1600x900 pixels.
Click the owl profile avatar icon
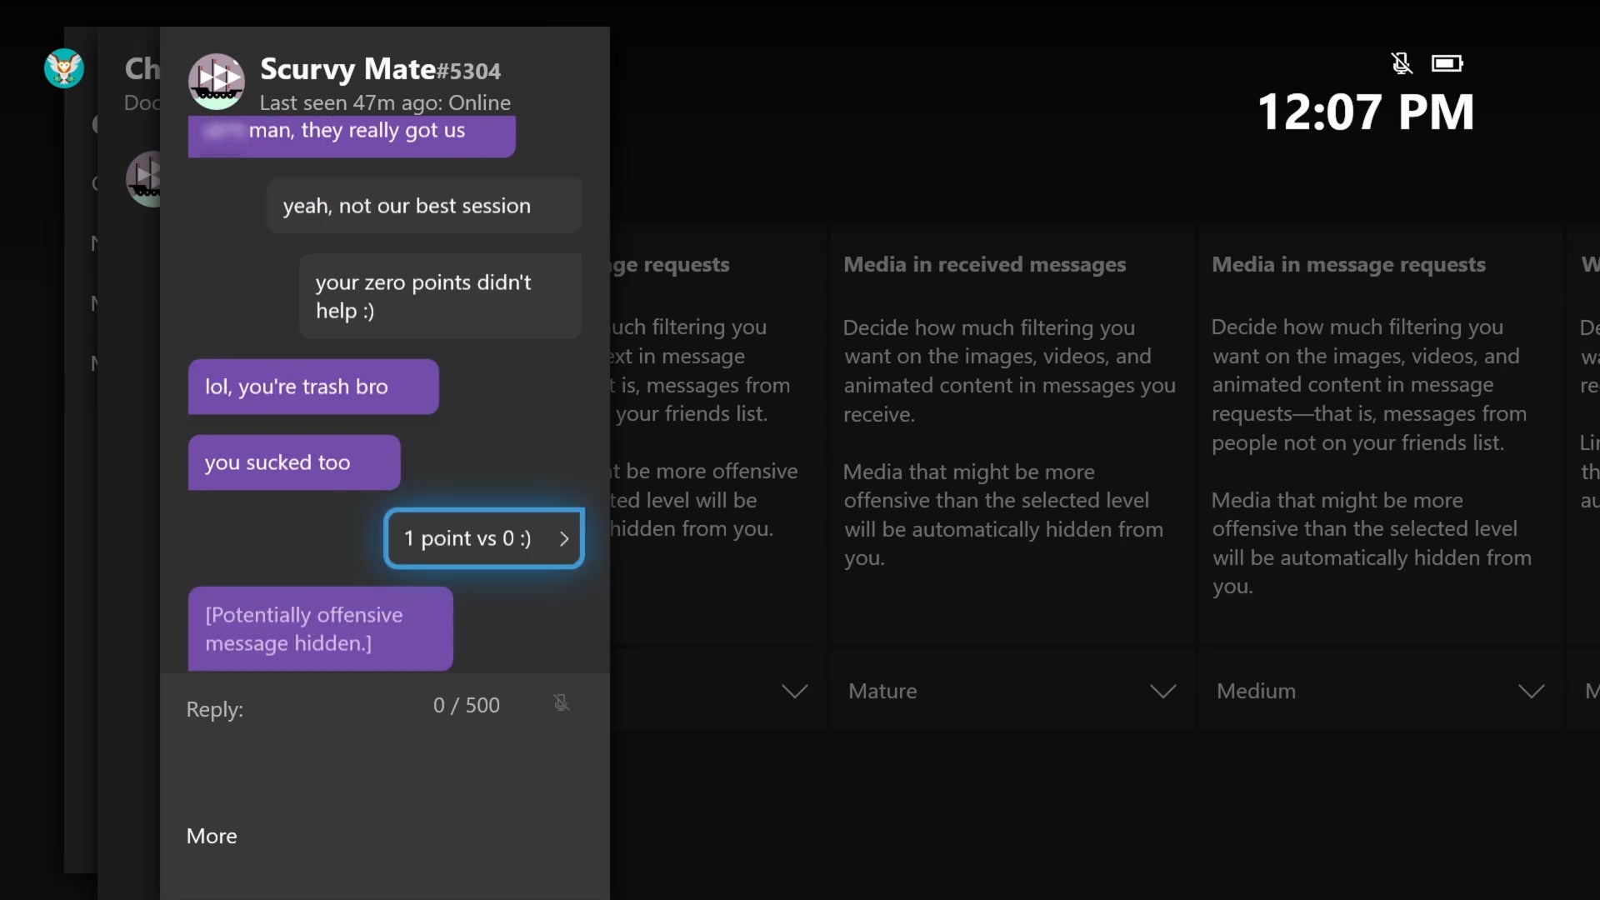64,68
